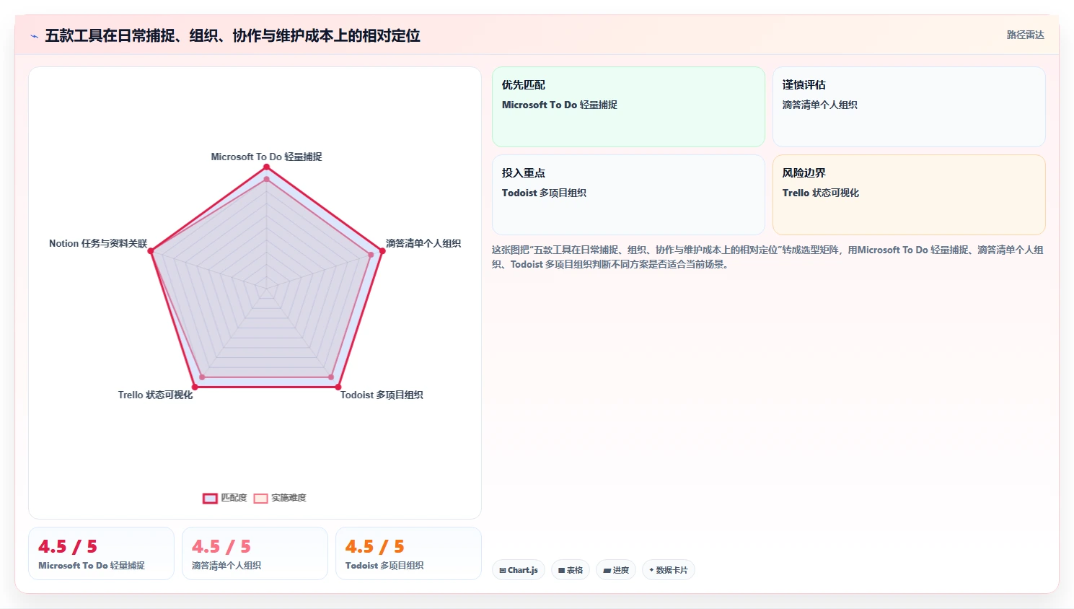This screenshot has width=1074, height=609.
Task: Click the 路径雷达 label in the header
Action: coord(1025,35)
